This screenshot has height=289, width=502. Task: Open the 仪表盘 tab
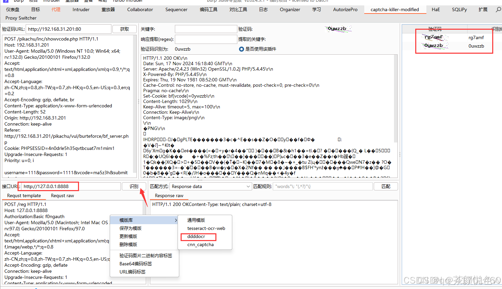(x=13, y=9)
